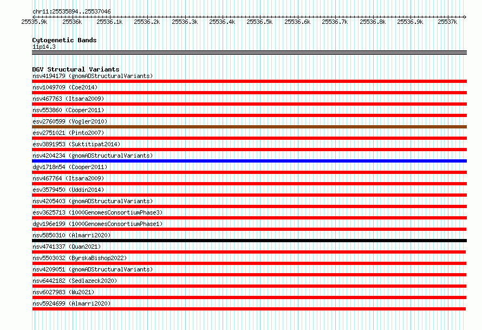Click the red bar under dgv196e199

[x=249, y=229]
